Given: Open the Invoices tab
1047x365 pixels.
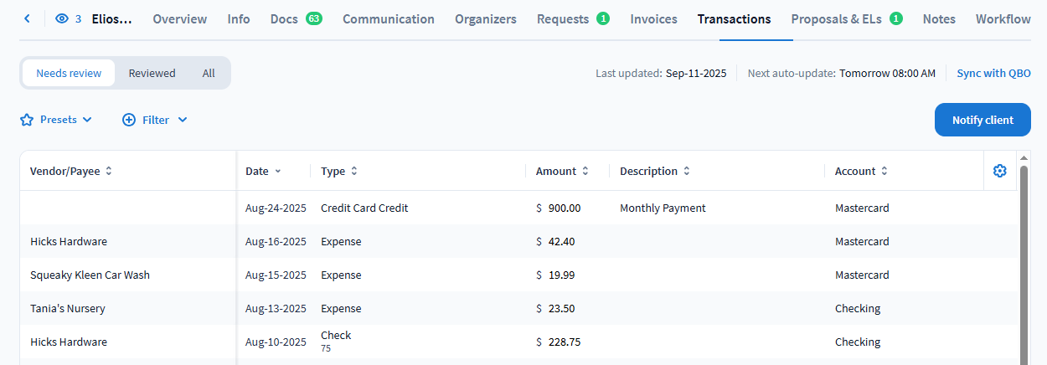Looking at the screenshot, I should click(x=653, y=18).
